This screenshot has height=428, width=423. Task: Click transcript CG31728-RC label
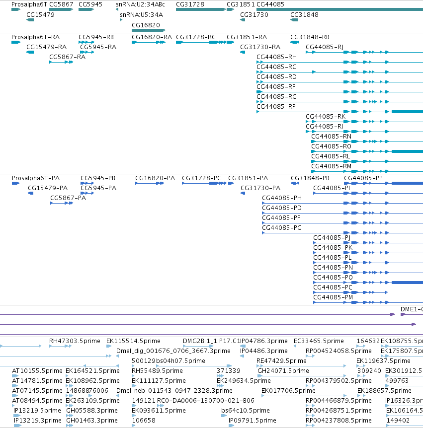coord(196,37)
